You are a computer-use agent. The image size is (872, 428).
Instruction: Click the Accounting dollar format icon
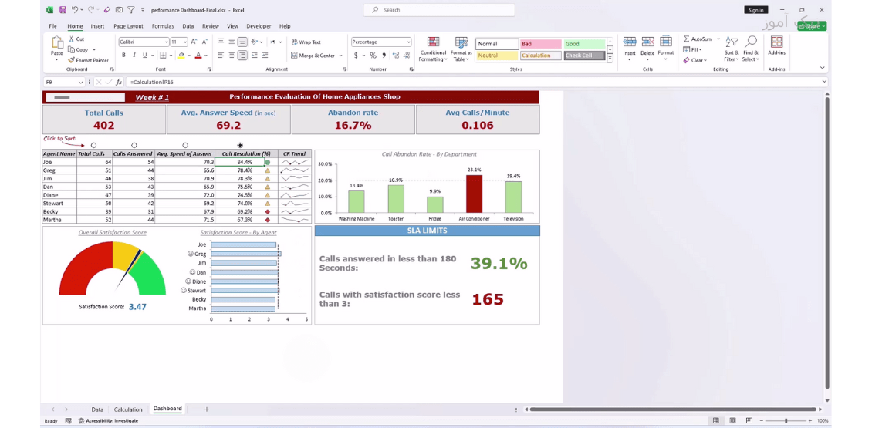(356, 55)
